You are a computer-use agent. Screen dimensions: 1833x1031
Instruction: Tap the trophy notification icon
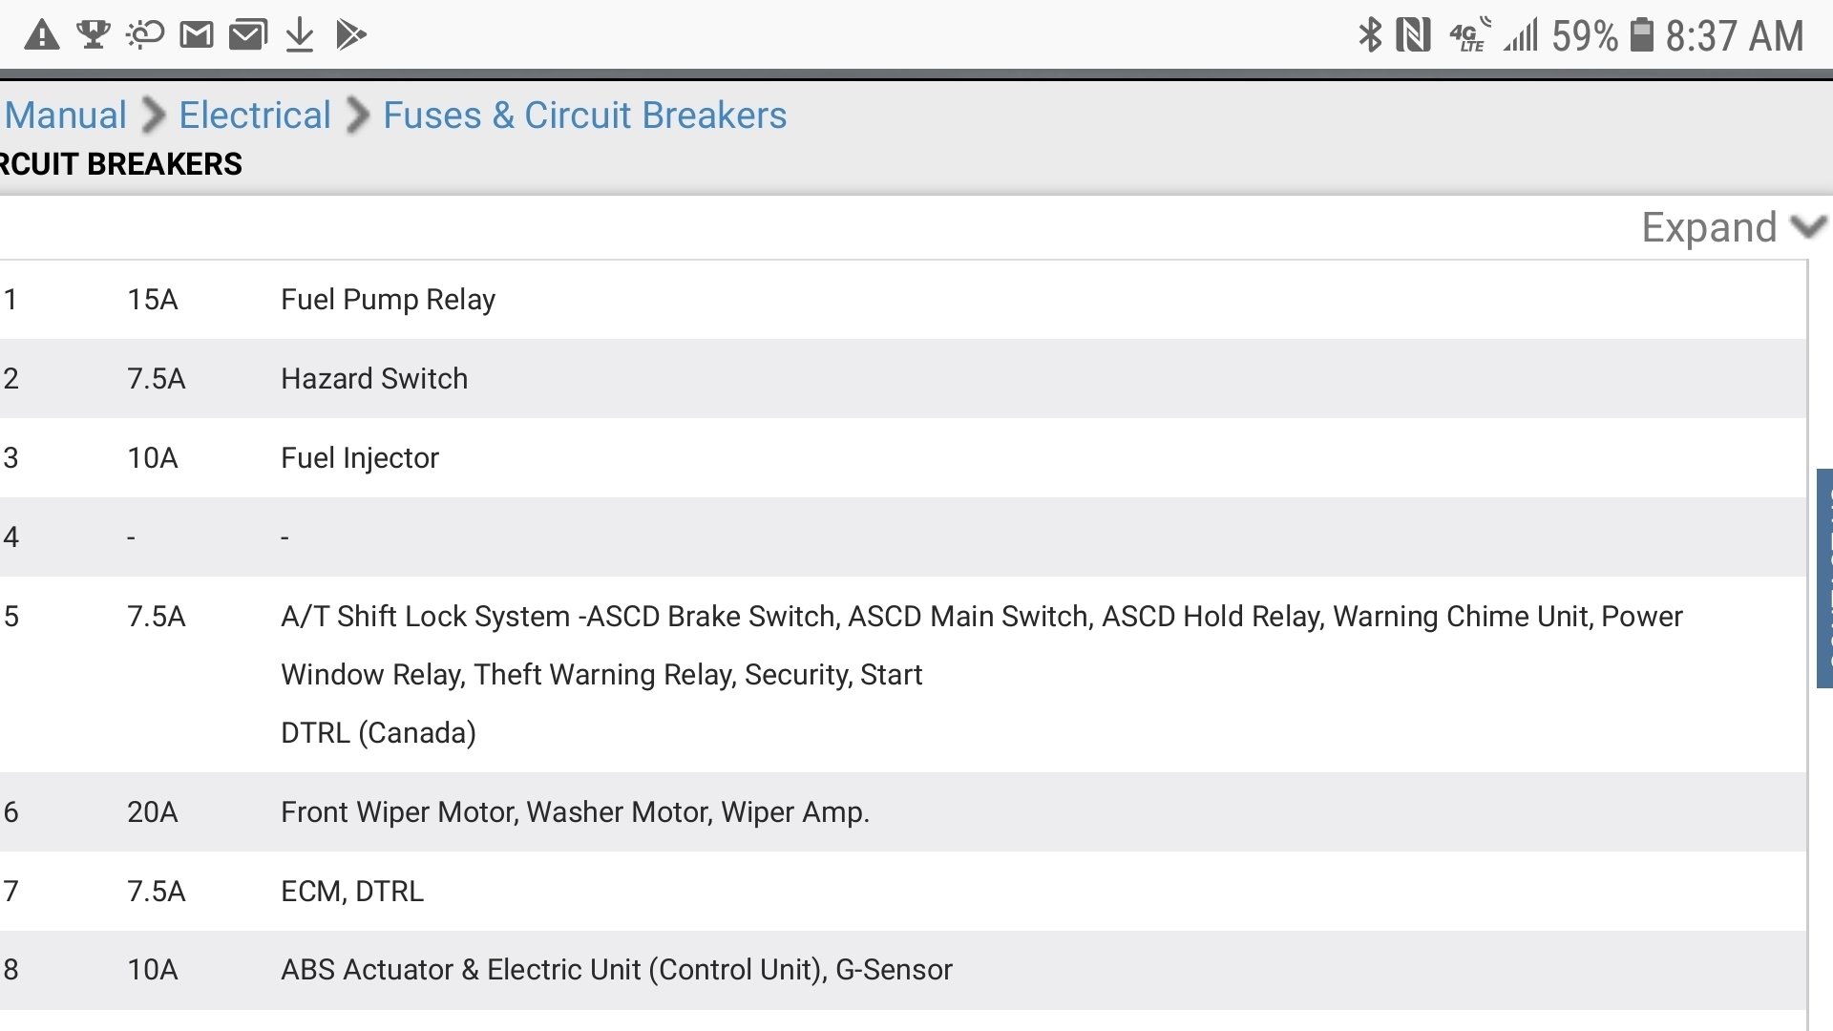pyautogui.click(x=94, y=35)
